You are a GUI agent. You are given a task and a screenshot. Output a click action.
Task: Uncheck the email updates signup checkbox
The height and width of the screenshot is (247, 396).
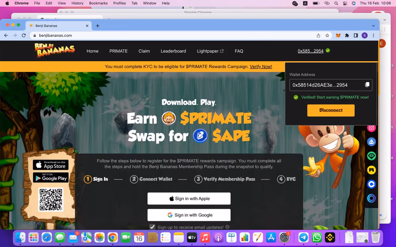tap(152, 227)
